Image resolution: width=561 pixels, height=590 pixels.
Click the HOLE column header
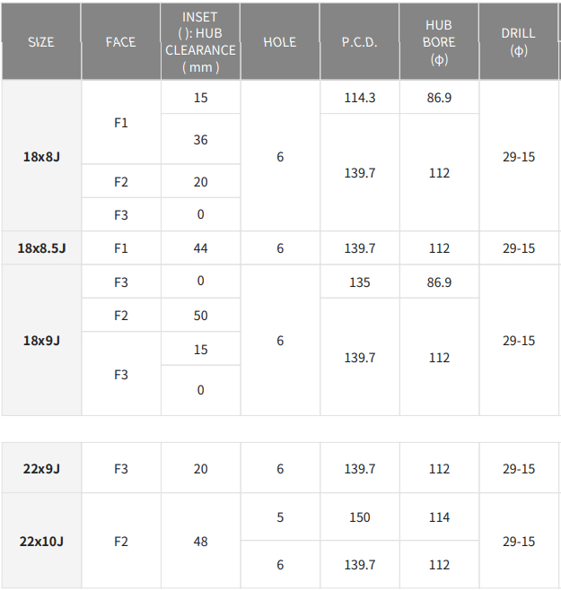(280, 42)
